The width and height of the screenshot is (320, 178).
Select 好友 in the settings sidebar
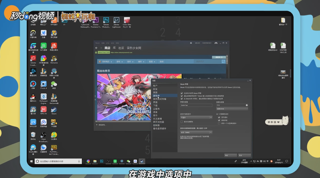155,89
